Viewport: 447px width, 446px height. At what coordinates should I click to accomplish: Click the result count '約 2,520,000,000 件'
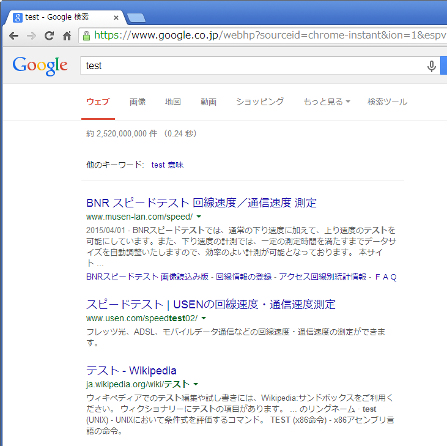122,133
